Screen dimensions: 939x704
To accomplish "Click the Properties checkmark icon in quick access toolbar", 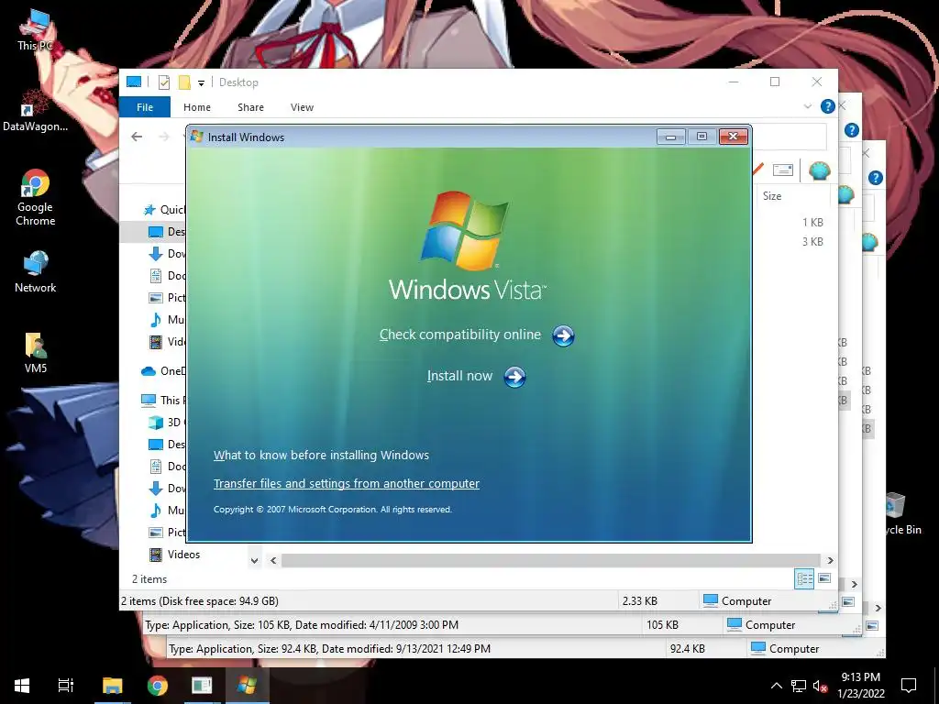I will click(x=163, y=82).
